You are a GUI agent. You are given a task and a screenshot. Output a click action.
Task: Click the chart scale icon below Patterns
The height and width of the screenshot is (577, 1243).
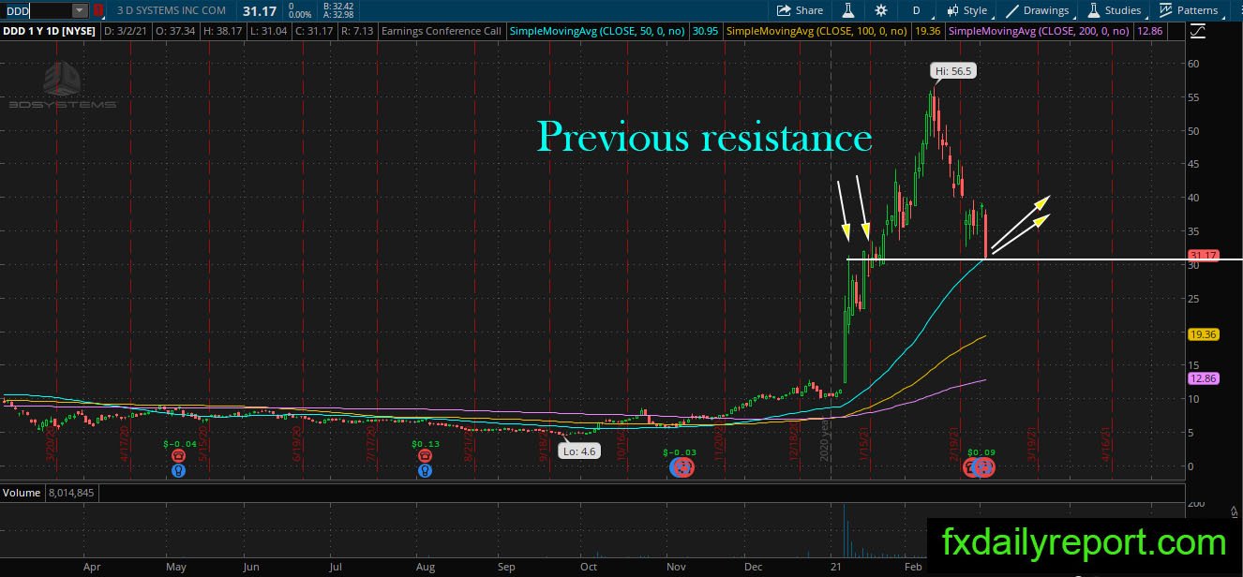point(1197,32)
